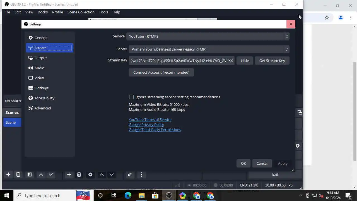Open the Output settings section
The image size is (357, 201).
click(x=49, y=58)
